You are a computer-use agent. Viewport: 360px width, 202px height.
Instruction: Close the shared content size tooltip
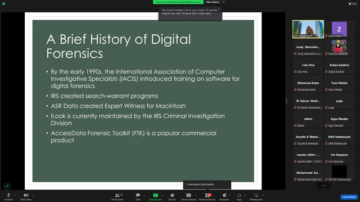click(219, 9)
